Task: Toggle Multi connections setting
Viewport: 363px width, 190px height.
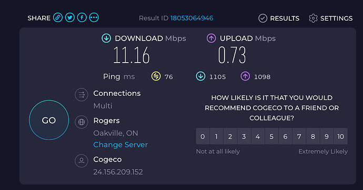Action: click(x=103, y=106)
